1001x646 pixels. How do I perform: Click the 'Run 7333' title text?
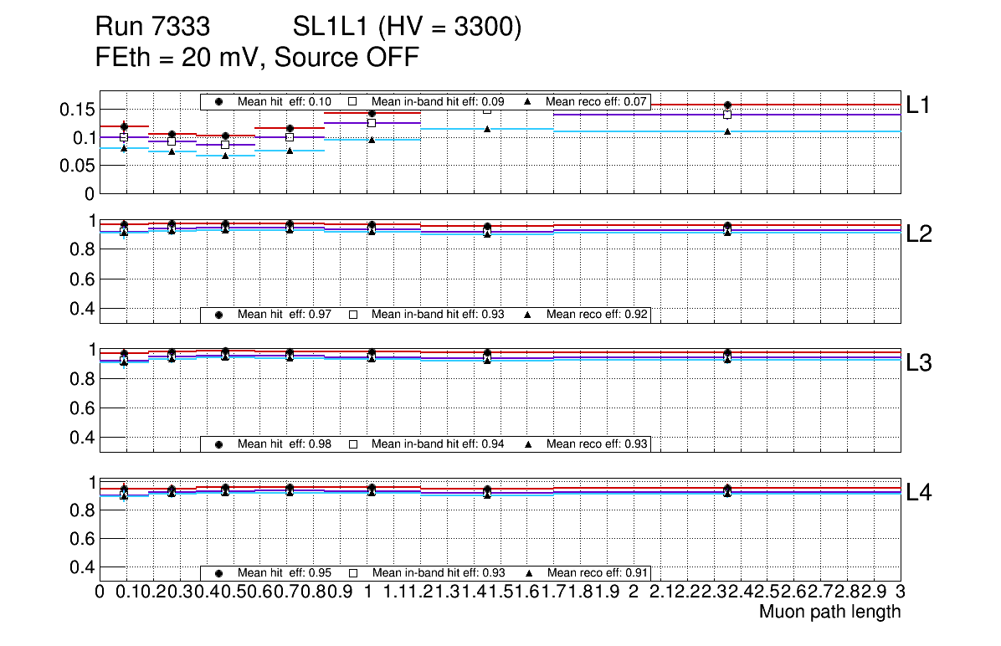(151, 28)
